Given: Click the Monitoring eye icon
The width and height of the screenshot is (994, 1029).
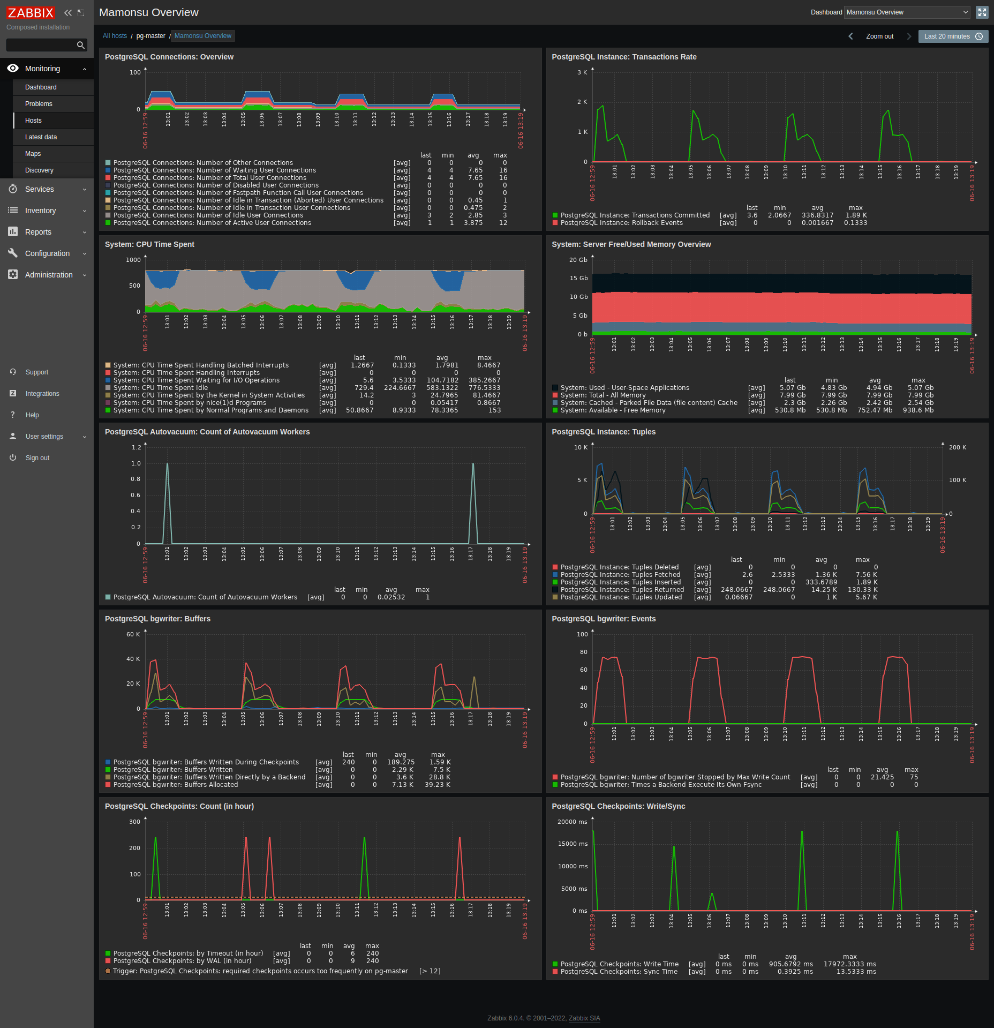Looking at the screenshot, I should pyautogui.click(x=13, y=68).
